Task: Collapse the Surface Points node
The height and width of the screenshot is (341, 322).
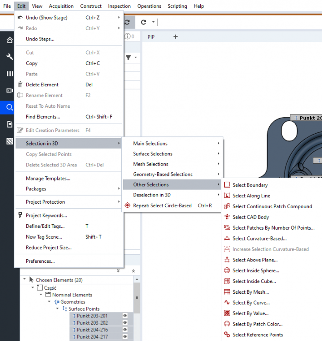Action: pos(58,308)
